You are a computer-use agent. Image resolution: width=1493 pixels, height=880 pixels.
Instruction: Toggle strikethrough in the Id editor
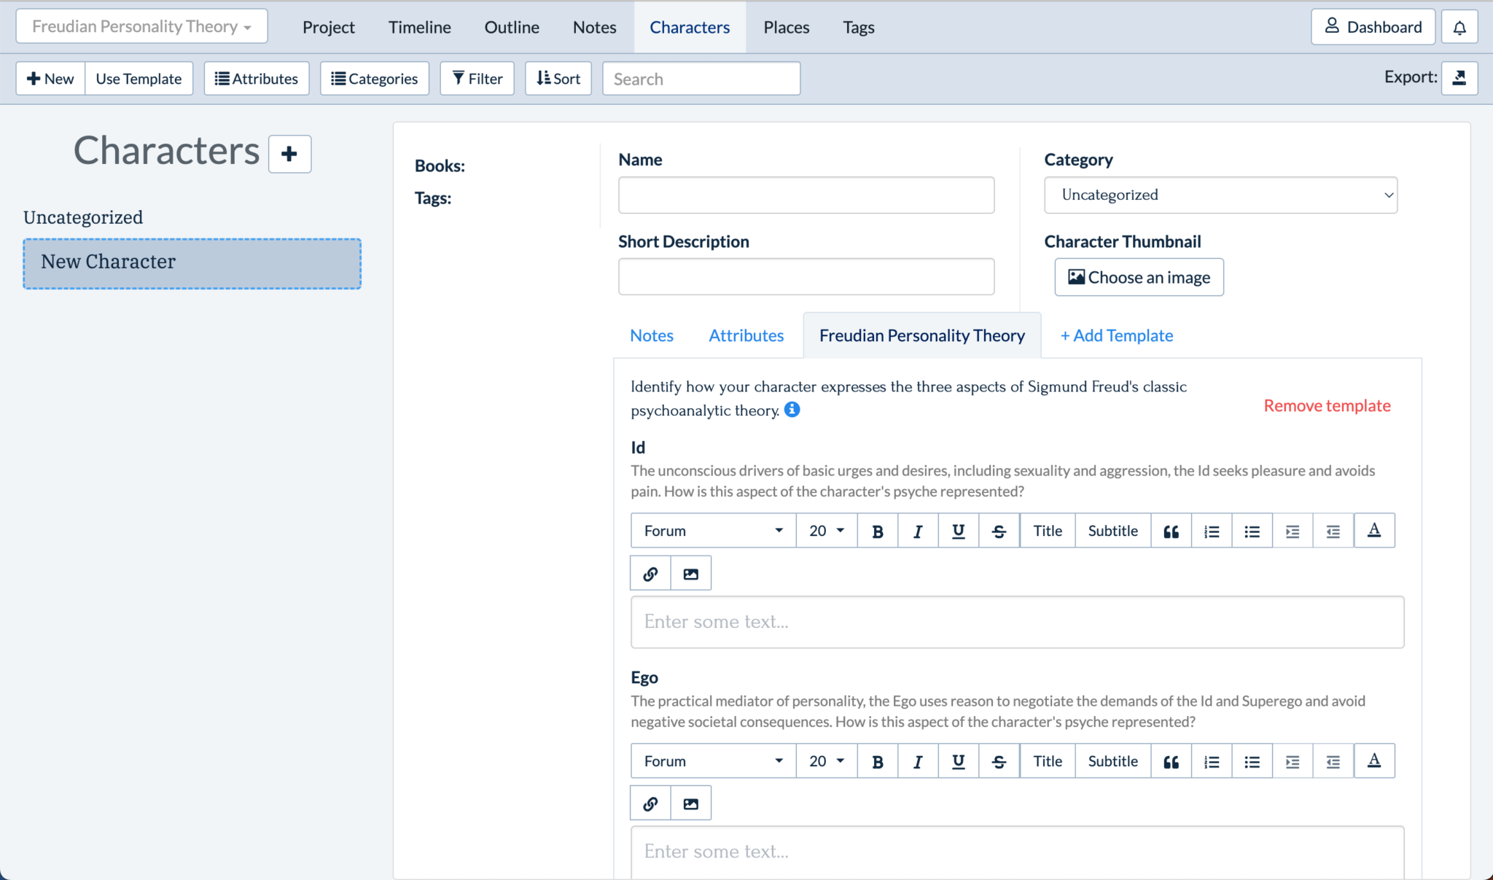pyautogui.click(x=999, y=531)
